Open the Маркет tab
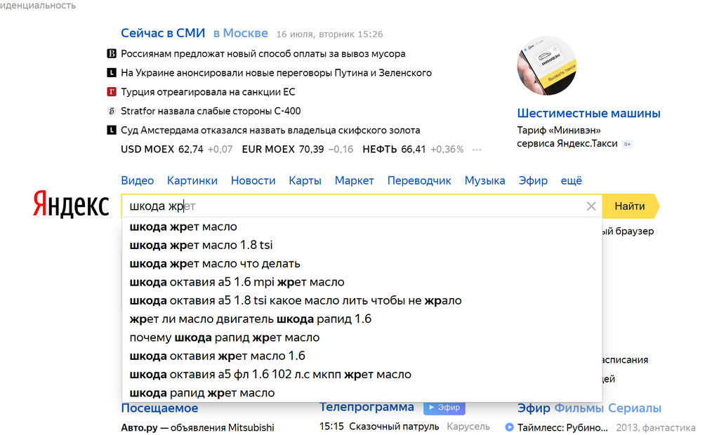719x435 pixels. 354,180
